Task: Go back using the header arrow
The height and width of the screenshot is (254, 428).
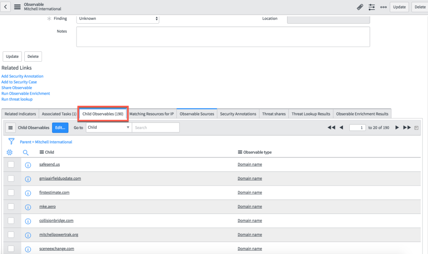Action: click(x=6, y=7)
